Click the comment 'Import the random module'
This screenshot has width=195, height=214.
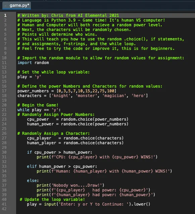point(101,58)
